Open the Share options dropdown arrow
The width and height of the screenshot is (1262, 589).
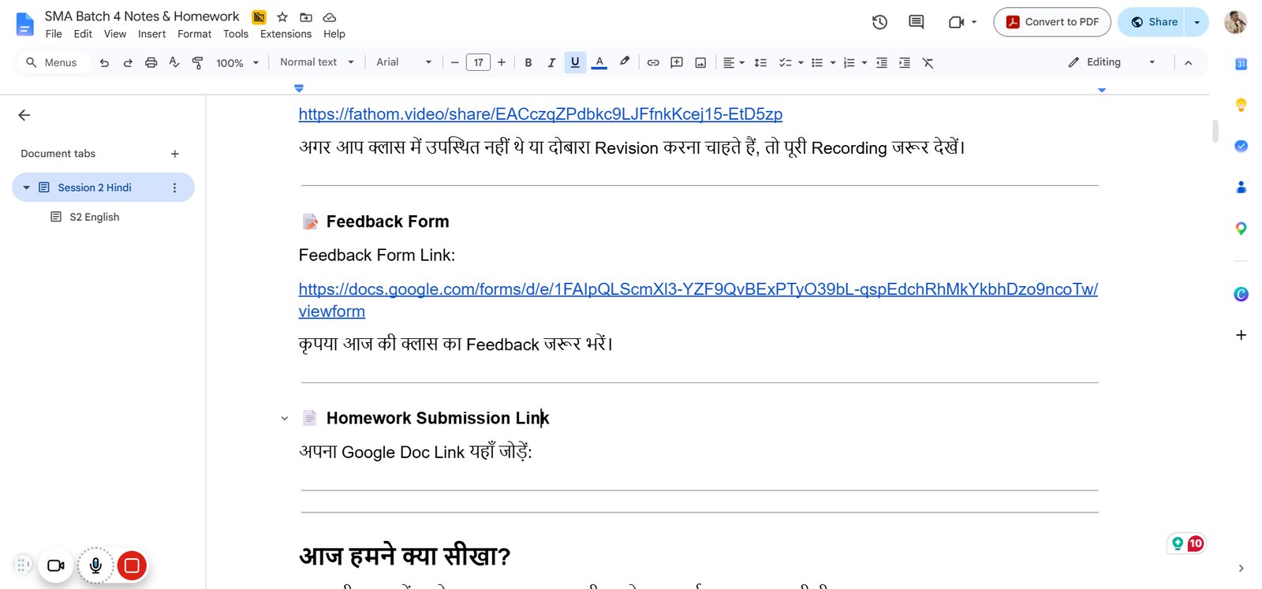(1197, 22)
